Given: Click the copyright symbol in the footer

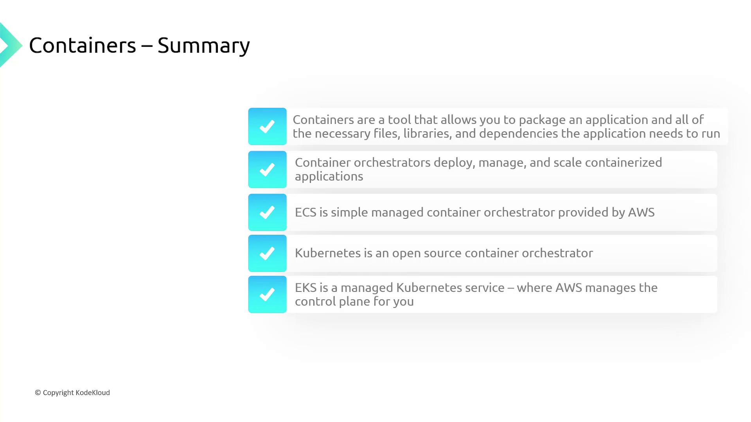Looking at the screenshot, I should point(38,393).
